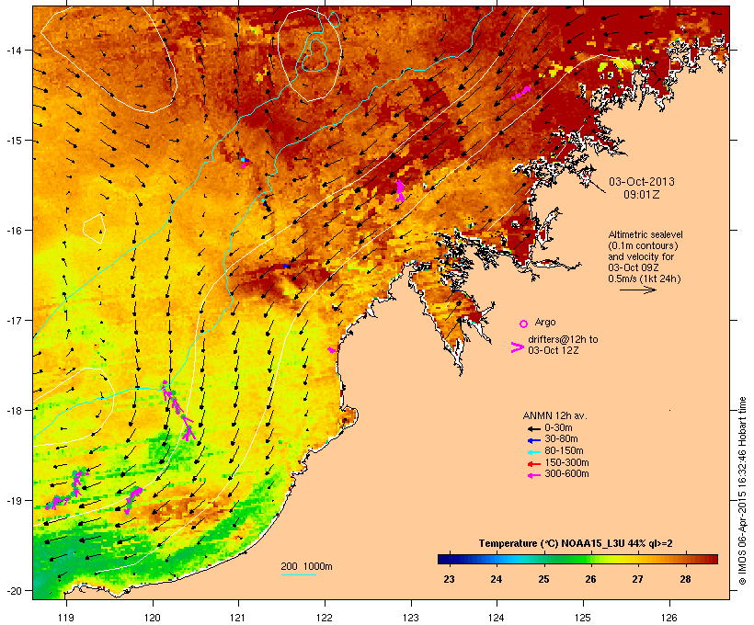Image resolution: width=754 pixels, height=625 pixels.
Task: Click the '80-150m' depth label
Action: coord(564,451)
